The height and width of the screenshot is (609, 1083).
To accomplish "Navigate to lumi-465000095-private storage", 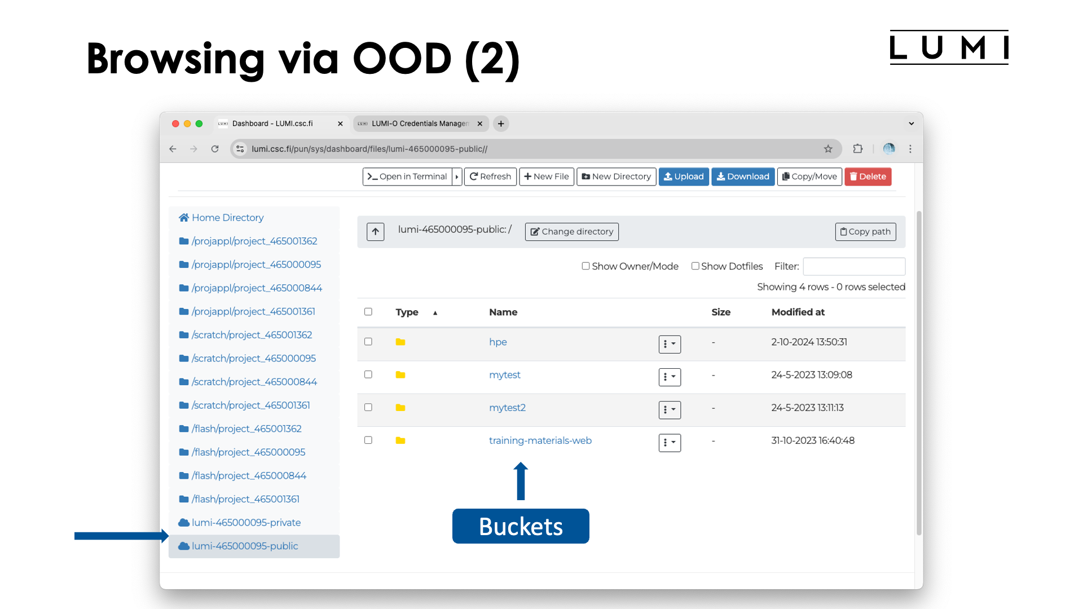I will (245, 522).
